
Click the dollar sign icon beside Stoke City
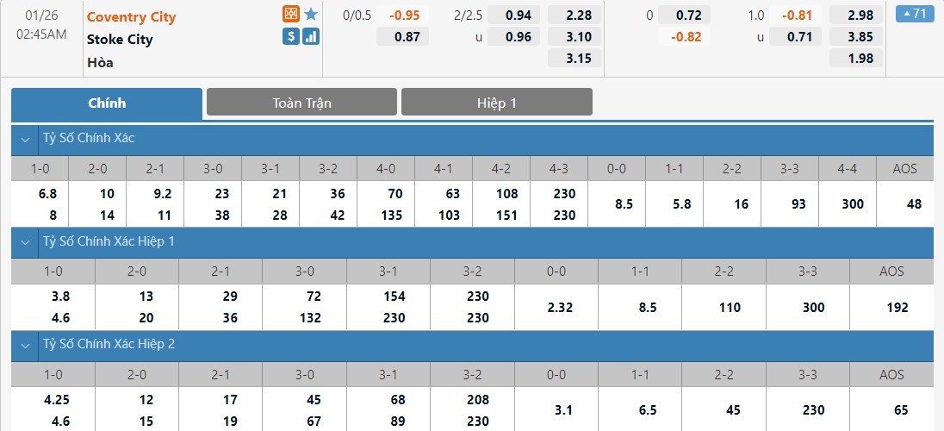291,36
